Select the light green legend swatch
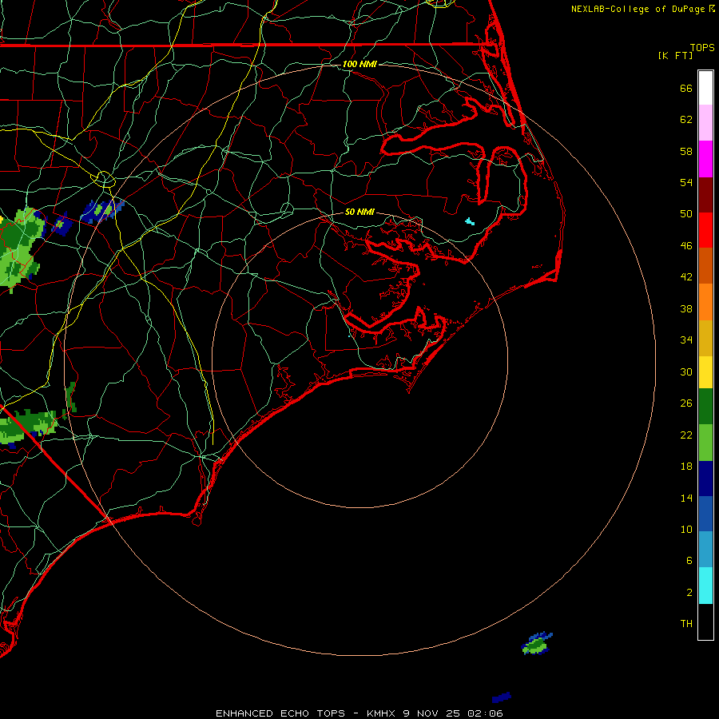The image size is (719, 719). (705, 443)
